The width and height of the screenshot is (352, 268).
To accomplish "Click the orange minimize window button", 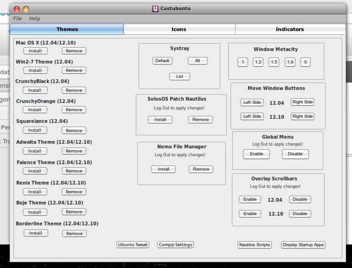I will click(26, 9).
